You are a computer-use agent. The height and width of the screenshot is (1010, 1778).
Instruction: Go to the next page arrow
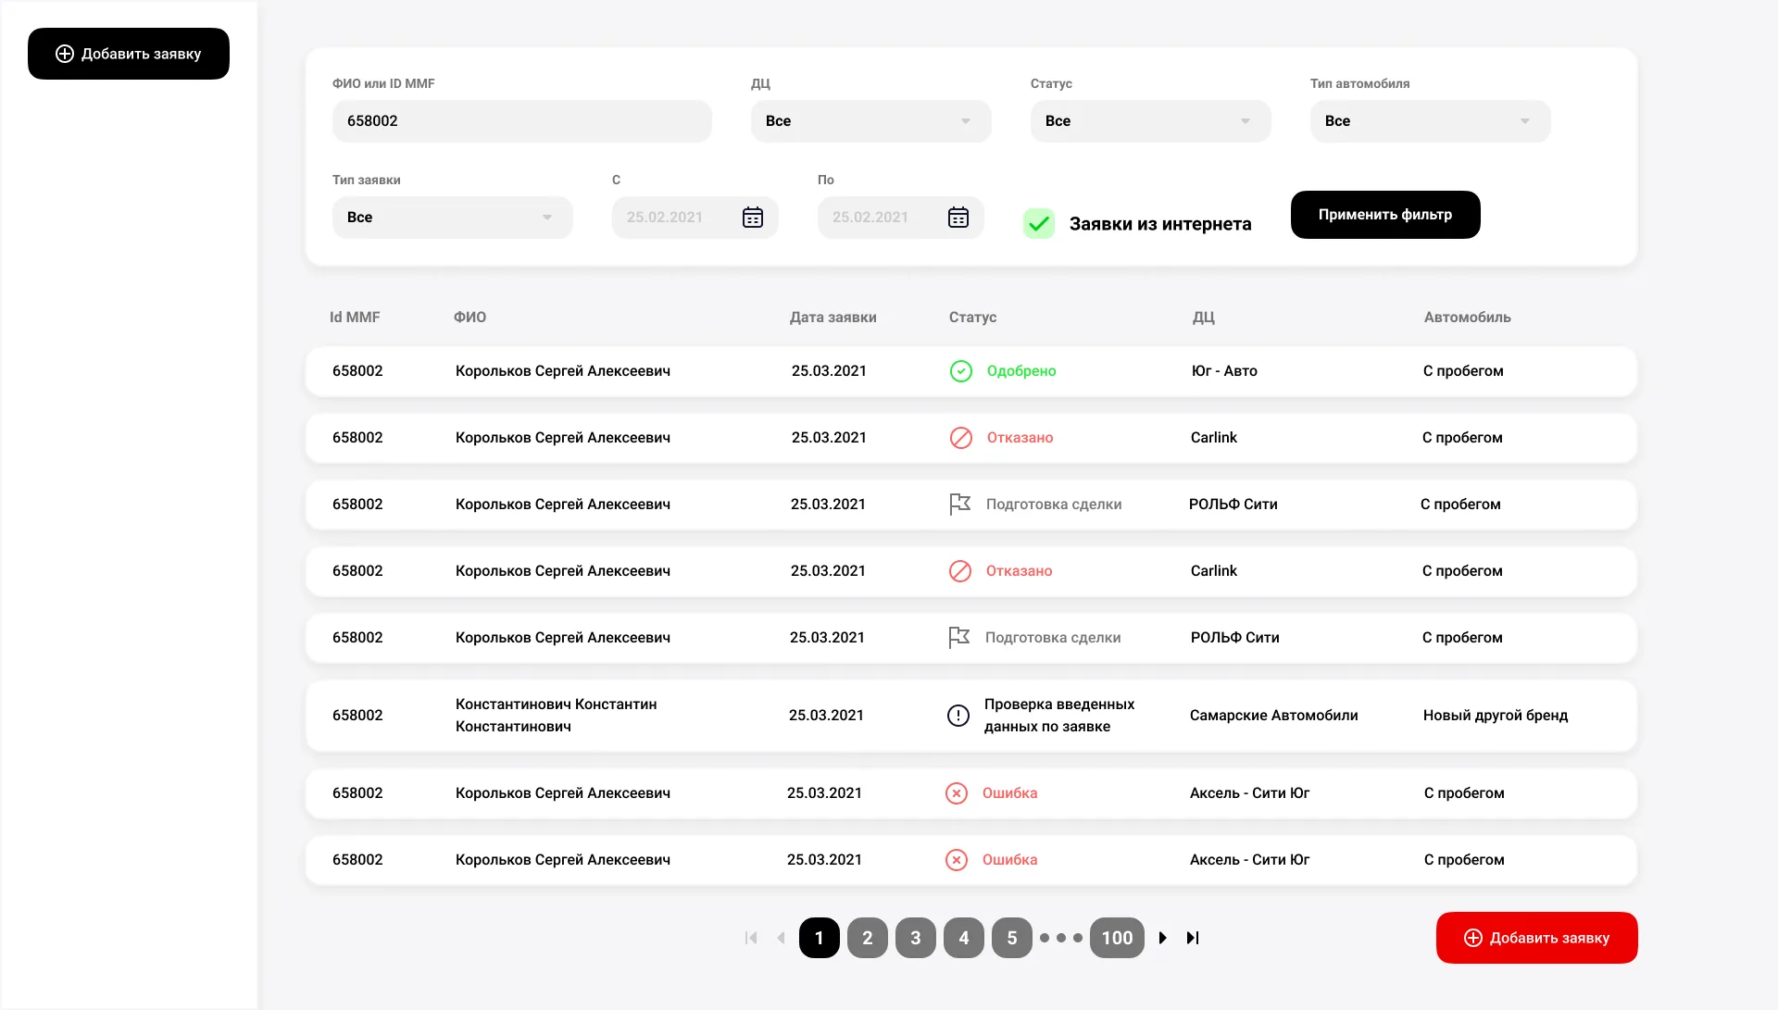[1163, 938]
